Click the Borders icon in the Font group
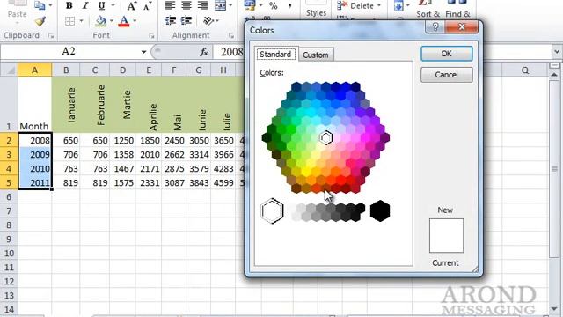Screen dimensions: 563x317 [x=70, y=21]
